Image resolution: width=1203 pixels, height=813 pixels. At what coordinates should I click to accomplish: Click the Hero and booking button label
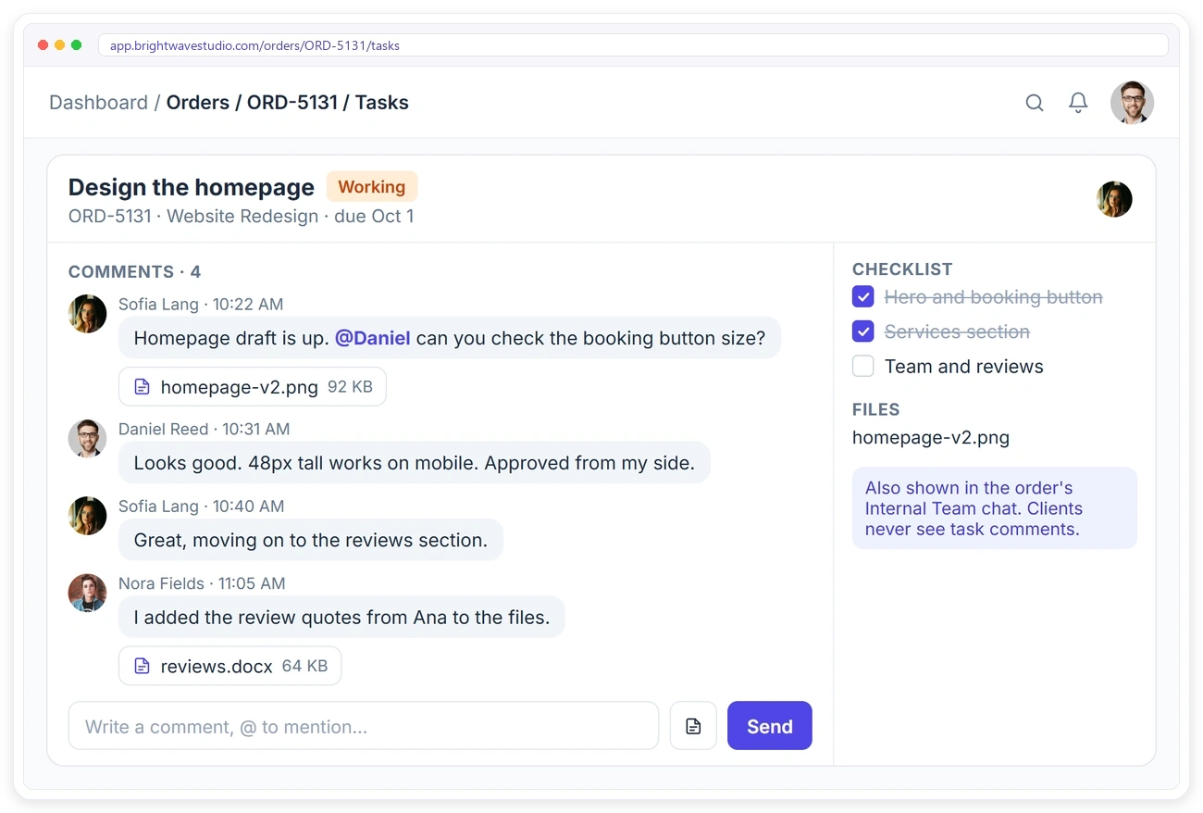tap(994, 297)
